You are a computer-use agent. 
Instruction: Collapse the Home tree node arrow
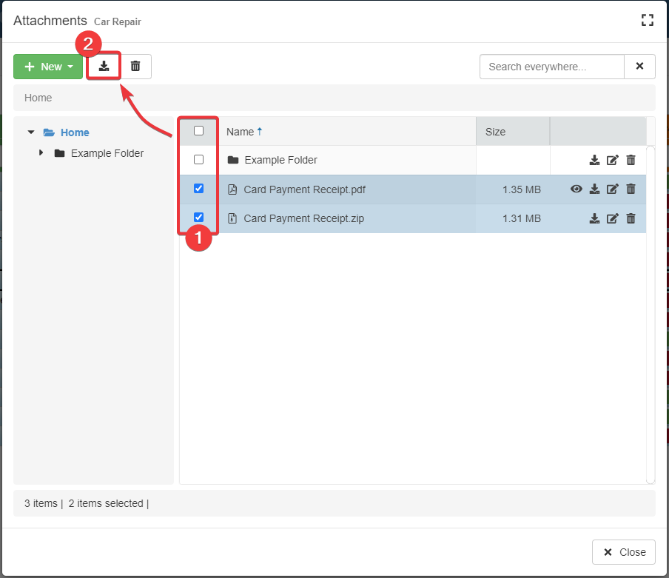tap(31, 132)
